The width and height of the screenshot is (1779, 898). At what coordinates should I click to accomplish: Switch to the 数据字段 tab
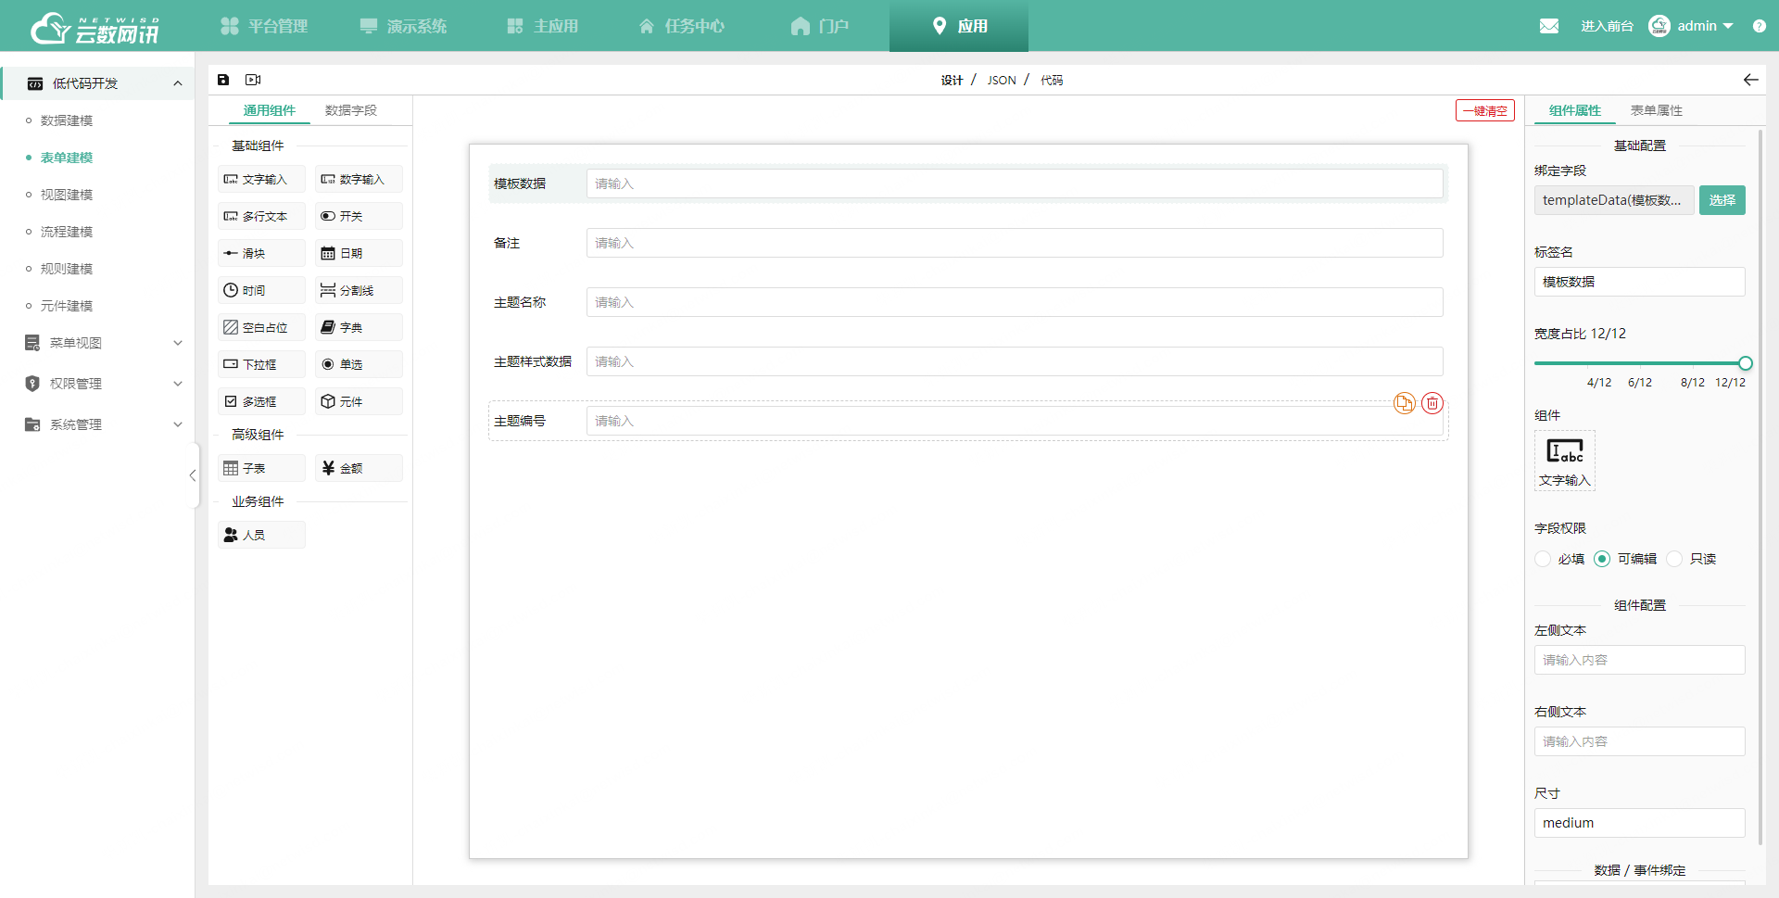(350, 110)
